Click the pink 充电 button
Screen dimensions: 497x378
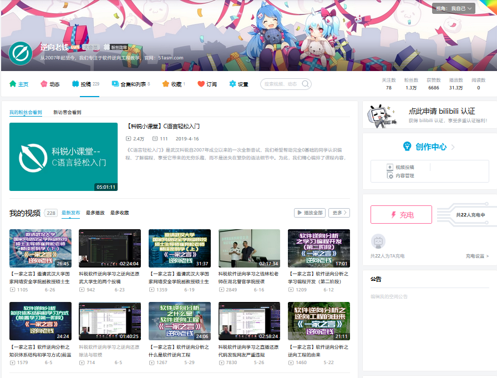[x=401, y=215]
